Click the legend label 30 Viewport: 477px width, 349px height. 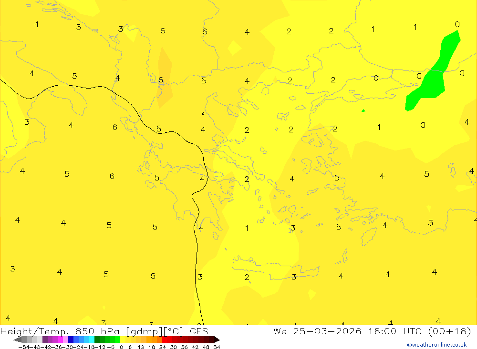tap(174, 347)
